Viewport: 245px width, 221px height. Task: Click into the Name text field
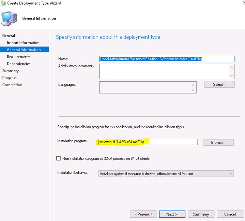tap(167, 59)
